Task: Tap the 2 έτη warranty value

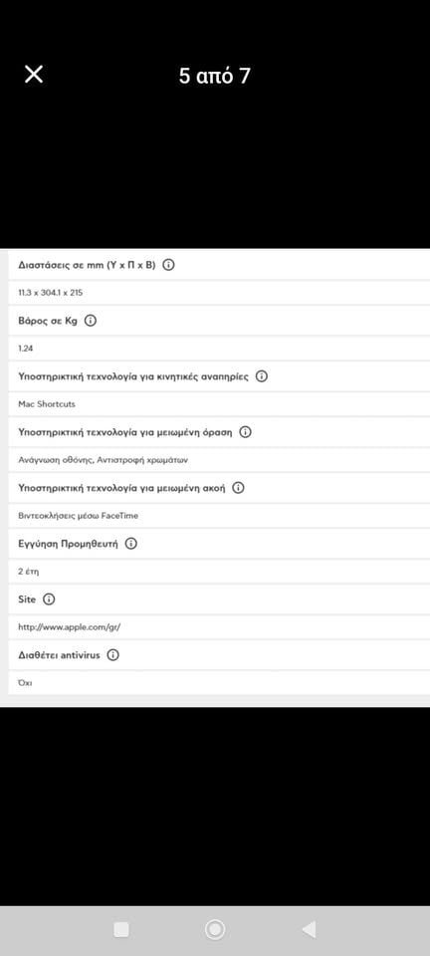Action: tap(29, 572)
